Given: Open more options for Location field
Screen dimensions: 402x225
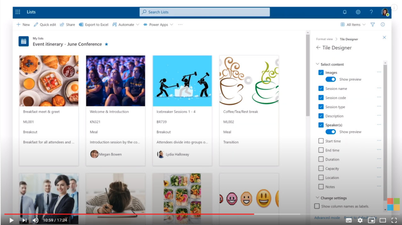Looking at the screenshot, I should [379, 177].
